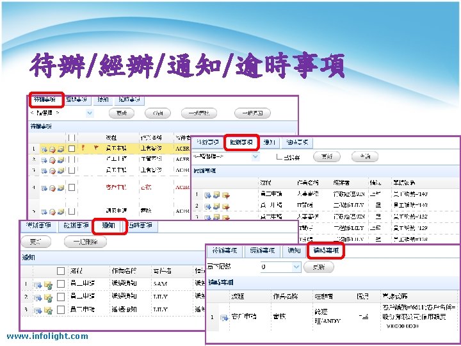
Task: Switch to 通知 tab in the top-left 待辦事項 panel
Action: tap(103, 100)
